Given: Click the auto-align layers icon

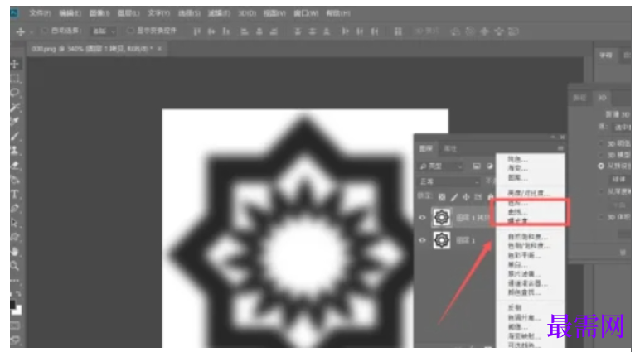Looking at the screenshot, I should [398, 31].
